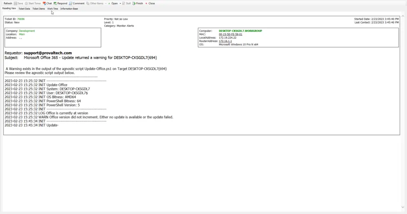Click router address 172.16.1.1
Image resolution: width=407 pixels, height=214 pixels.
click(x=225, y=41)
